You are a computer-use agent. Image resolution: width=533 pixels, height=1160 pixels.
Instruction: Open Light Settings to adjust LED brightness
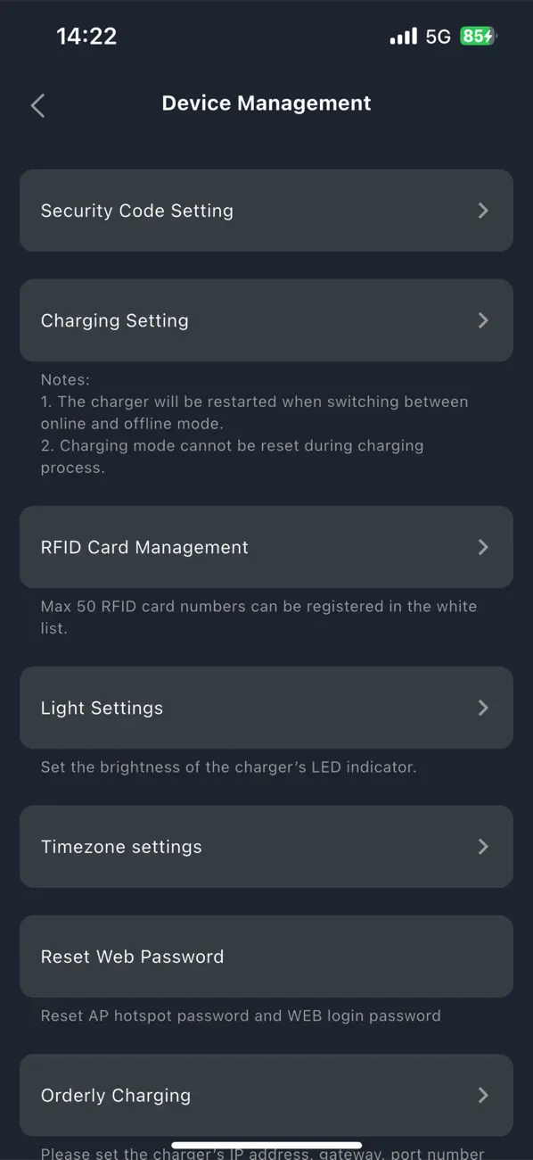pos(266,708)
